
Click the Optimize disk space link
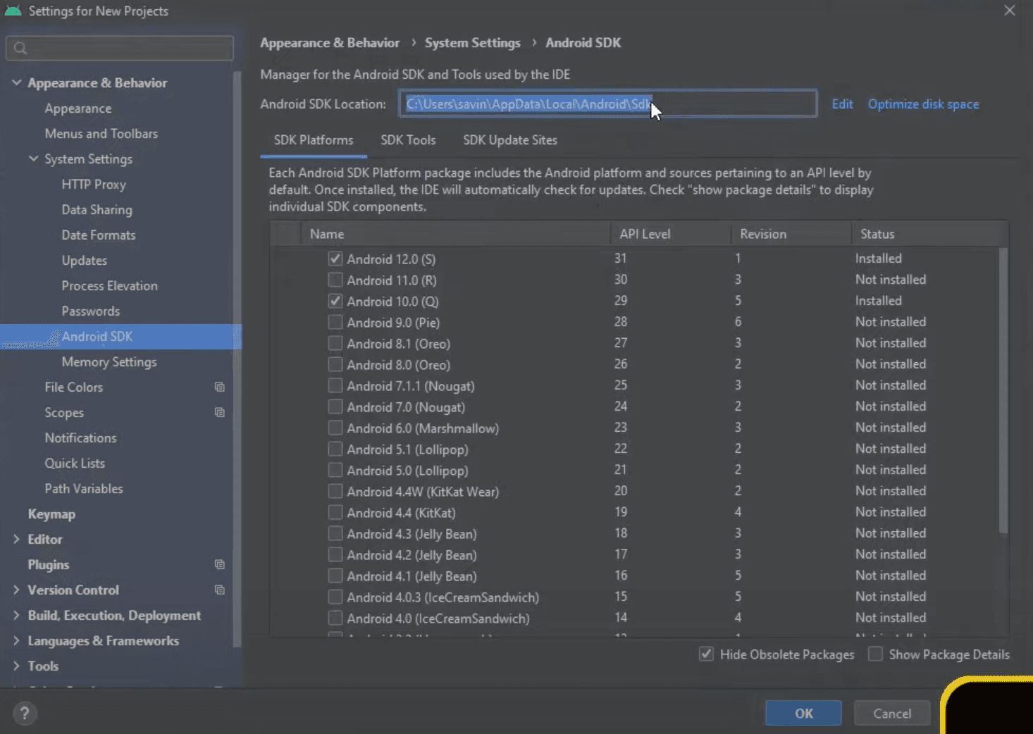pyautogui.click(x=923, y=104)
